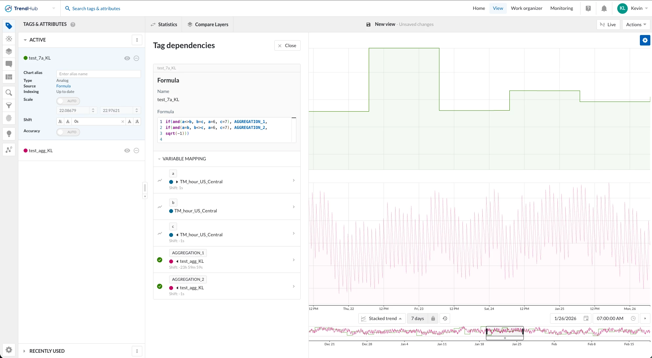Click the Formula source link
652x358 pixels.
(x=63, y=86)
